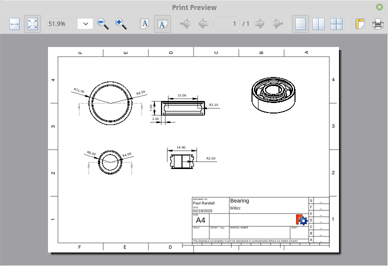
Task: Close the Print Preview window
Action: 379,7
